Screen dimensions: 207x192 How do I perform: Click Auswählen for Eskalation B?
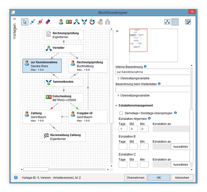(180, 147)
